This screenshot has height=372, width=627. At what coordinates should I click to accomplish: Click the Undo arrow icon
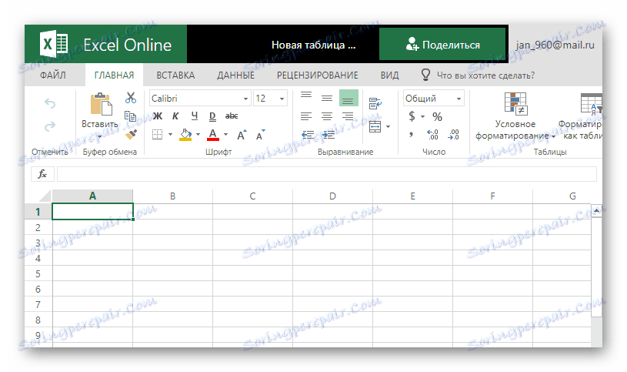50,104
